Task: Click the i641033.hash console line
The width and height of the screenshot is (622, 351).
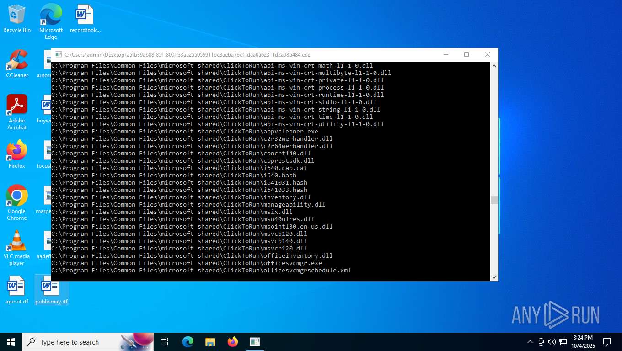Action: [x=179, y=190]
